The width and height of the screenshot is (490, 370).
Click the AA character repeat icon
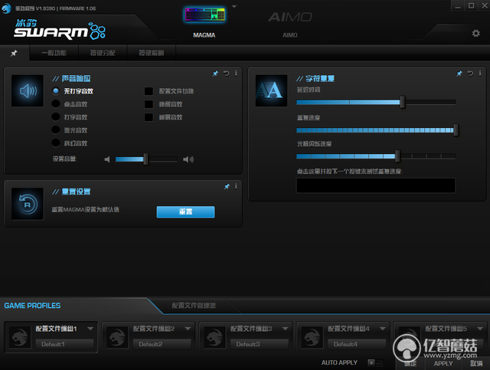click(271, 90)
